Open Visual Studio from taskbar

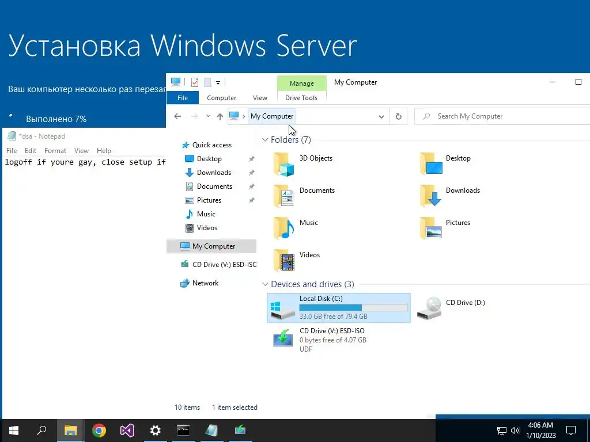pyautogui.click(x=127, y=430)
